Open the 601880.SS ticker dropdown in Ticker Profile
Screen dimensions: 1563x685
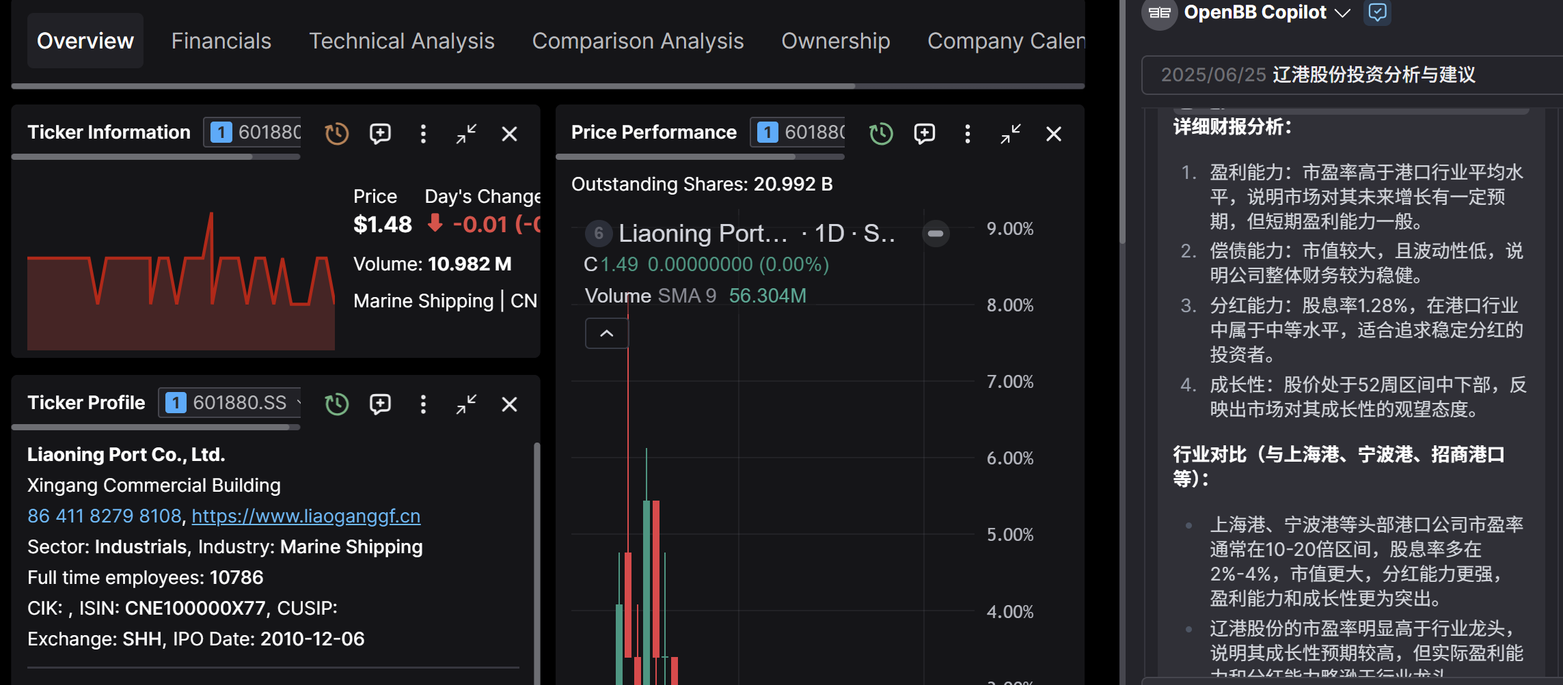[x=231, y=402]
